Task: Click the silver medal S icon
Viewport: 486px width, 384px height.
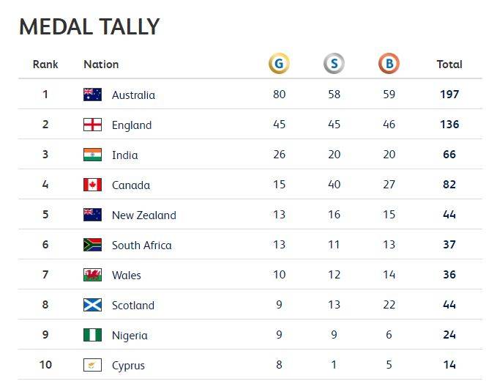Action: click(334, 64)
